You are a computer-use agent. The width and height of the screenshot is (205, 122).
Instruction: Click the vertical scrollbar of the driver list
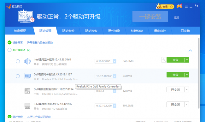coord(199,73)
